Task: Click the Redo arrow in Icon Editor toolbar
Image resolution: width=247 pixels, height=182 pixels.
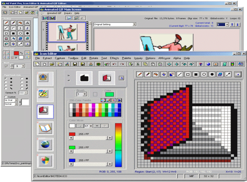Action: (122, 64)
